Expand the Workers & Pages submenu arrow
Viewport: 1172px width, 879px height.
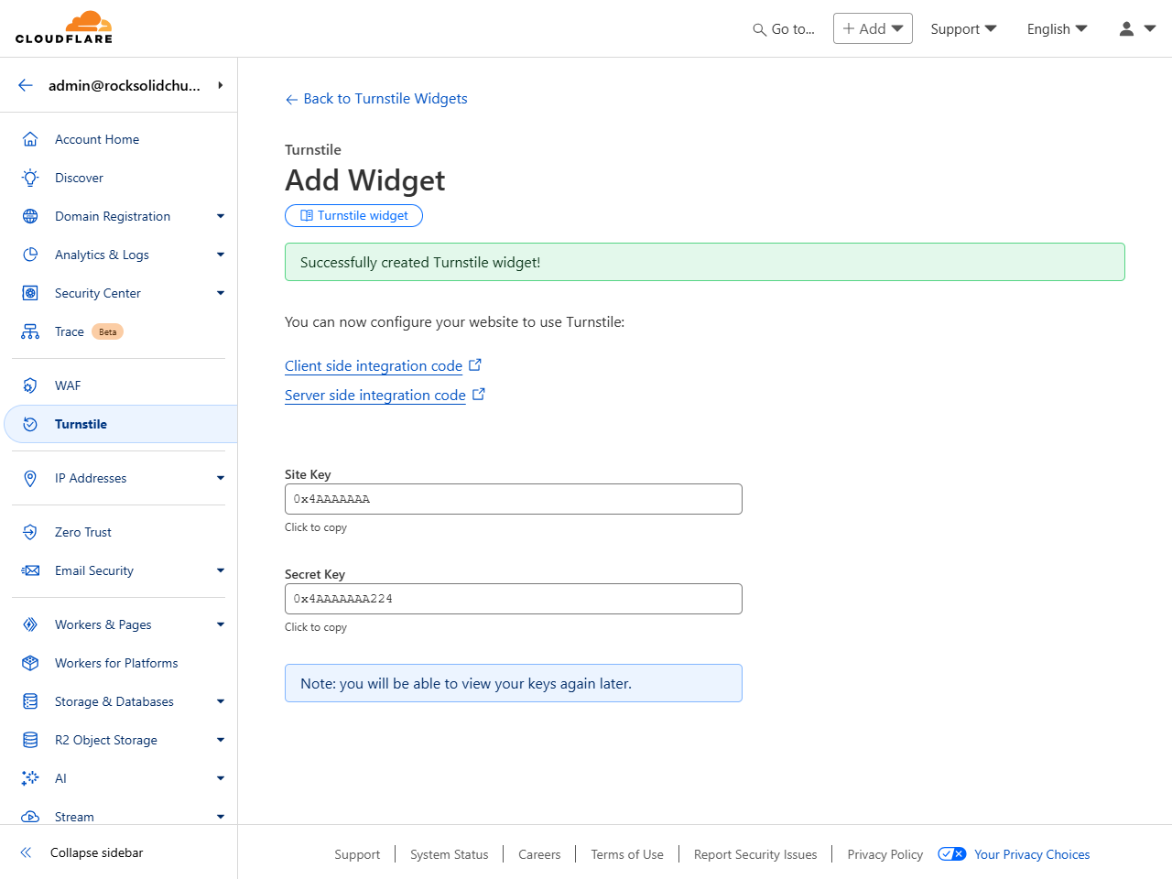click(221, 624)
